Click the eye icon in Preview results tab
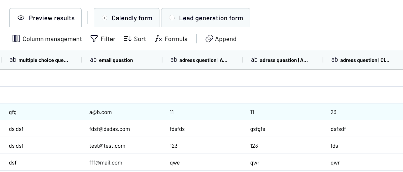 [x=21, y=18]
